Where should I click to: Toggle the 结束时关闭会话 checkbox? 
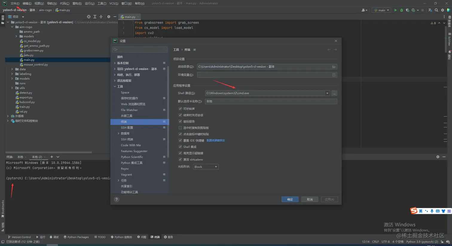tap(180, 115)
